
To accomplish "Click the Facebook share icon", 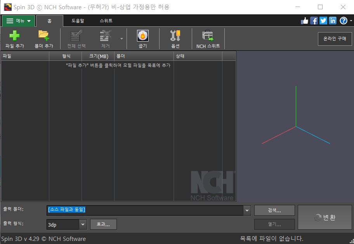I will (314, 21).
